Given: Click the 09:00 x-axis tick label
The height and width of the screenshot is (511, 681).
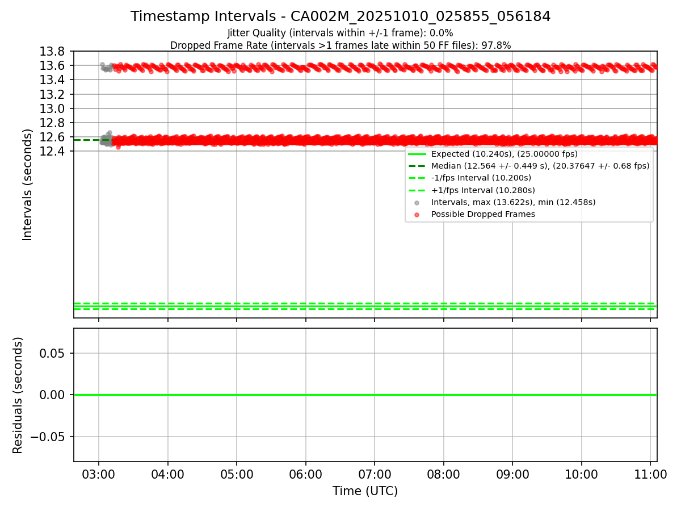Looking at the screenshot, I should (512, 474).
